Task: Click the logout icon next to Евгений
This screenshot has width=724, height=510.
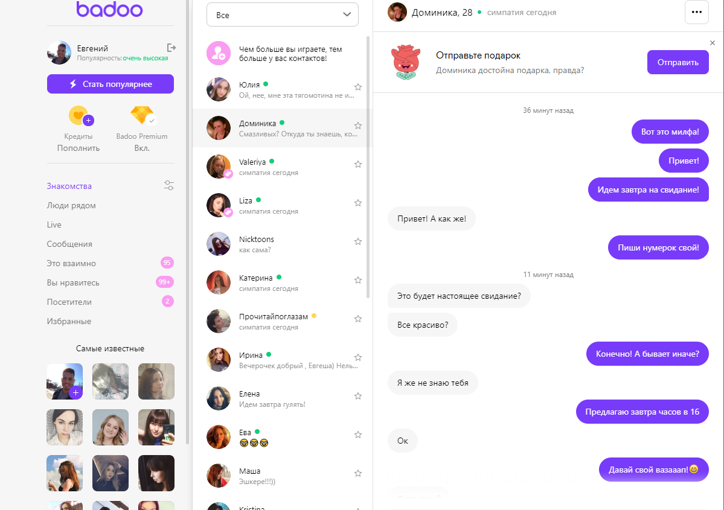Action: (171, 48)
